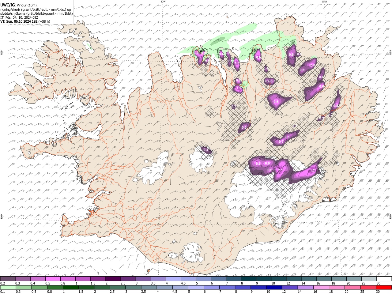Click the lavender 4 mm snow scale swatch
Screen dimensions: 392x294
[x=173, y=279]
